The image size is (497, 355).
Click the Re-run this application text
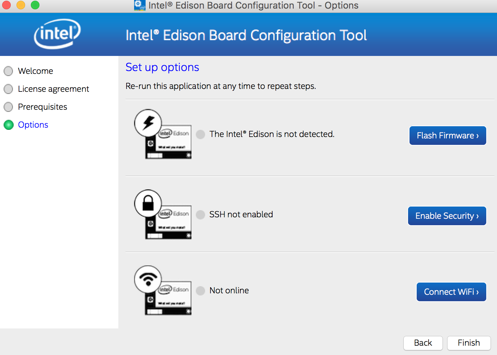221,86
